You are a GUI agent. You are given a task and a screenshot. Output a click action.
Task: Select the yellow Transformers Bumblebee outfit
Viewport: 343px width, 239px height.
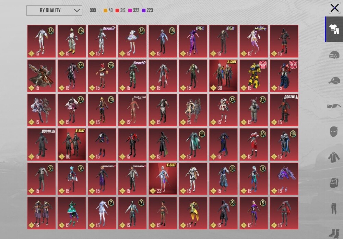(x=253, y=76)
